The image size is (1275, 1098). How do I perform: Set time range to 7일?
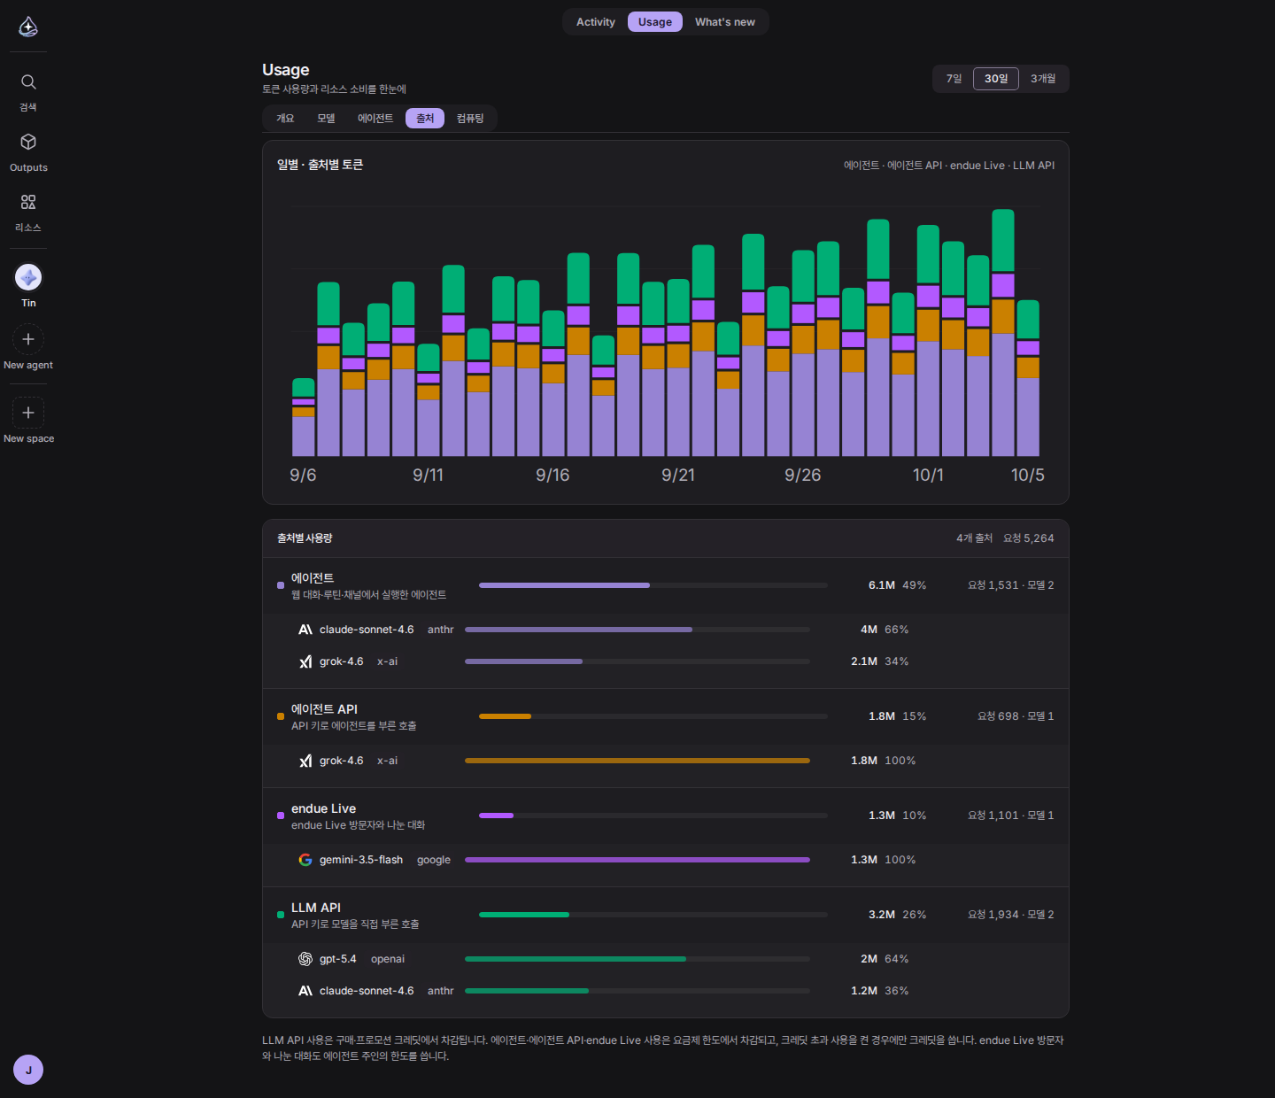954,79
